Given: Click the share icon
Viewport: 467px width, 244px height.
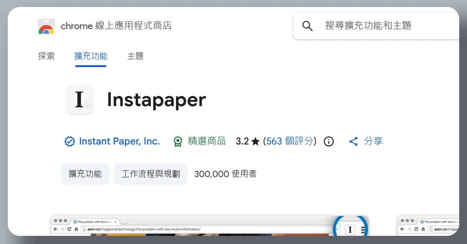Looking at the screenshot, I should (x=353, y=141).
